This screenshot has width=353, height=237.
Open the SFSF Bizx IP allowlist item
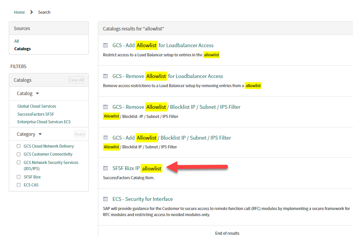pyautogui.click(x=137, y=168)
